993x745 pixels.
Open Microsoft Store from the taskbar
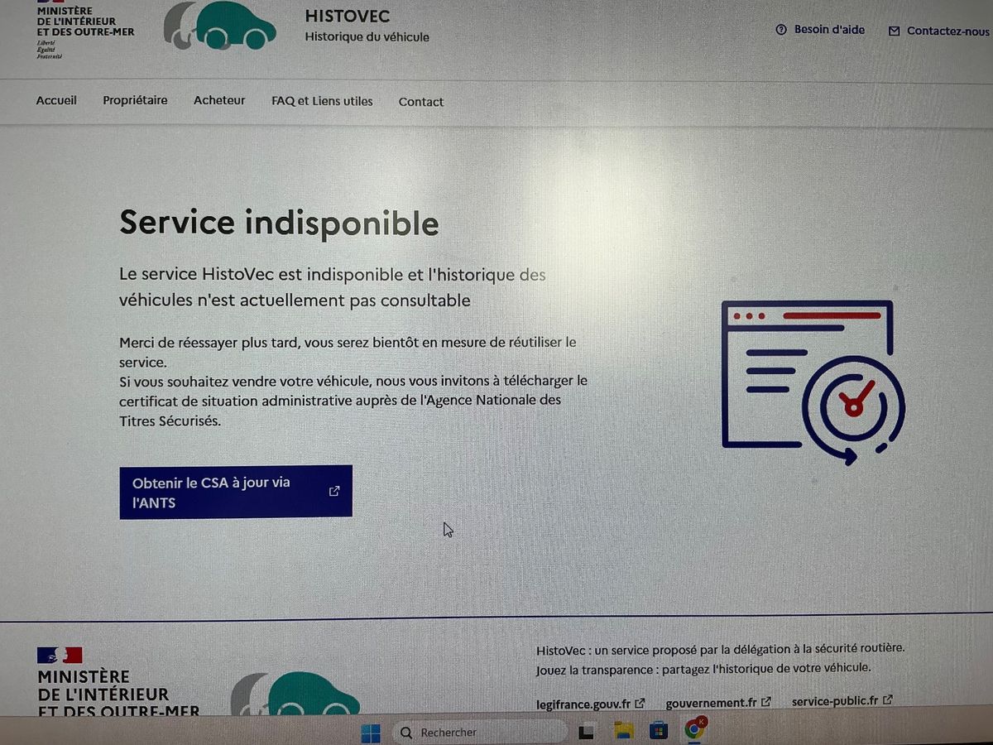tap(659, 732)
